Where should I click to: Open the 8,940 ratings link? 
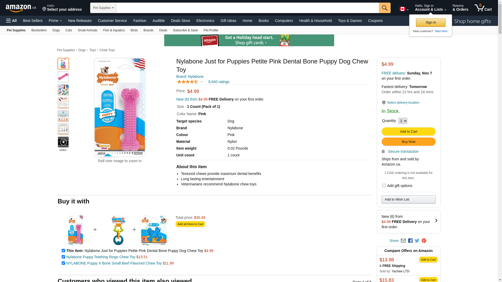(219, 82)
